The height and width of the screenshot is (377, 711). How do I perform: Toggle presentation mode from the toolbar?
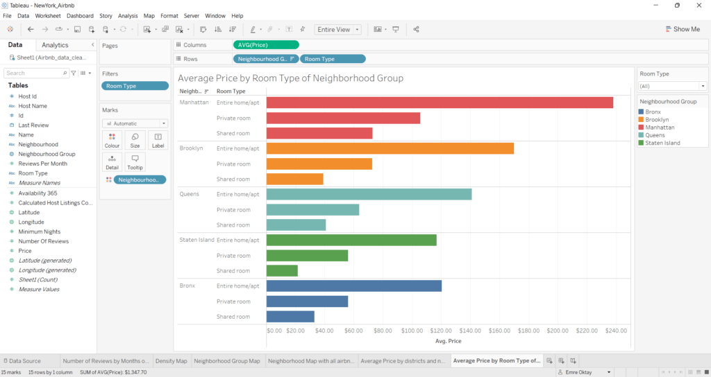[x=396, y=29]
